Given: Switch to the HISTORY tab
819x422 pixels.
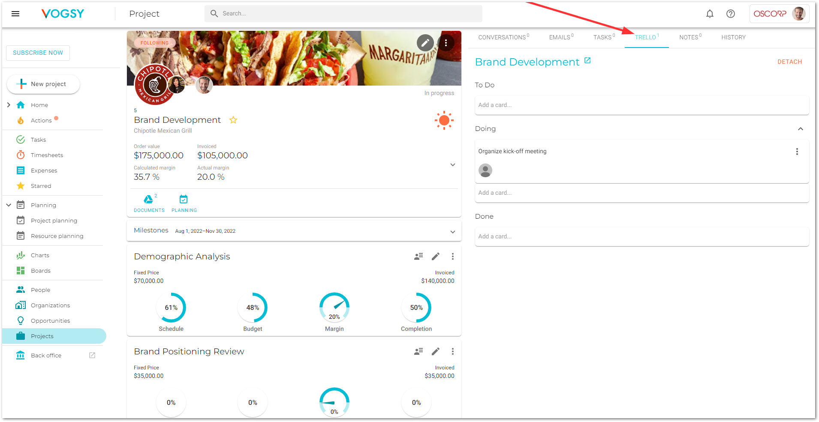Looking at the screenshot, I should click(x=733, y=37).
